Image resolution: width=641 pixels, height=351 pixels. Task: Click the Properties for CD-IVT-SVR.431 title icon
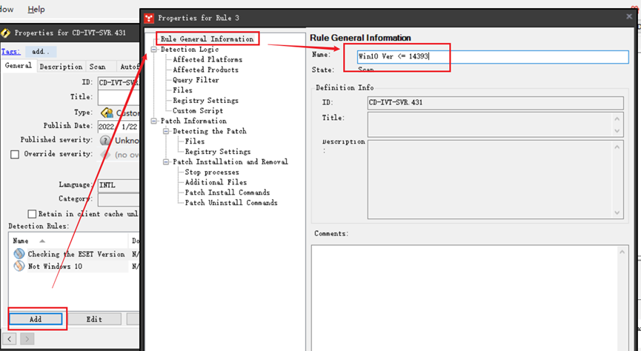point(6,33)
